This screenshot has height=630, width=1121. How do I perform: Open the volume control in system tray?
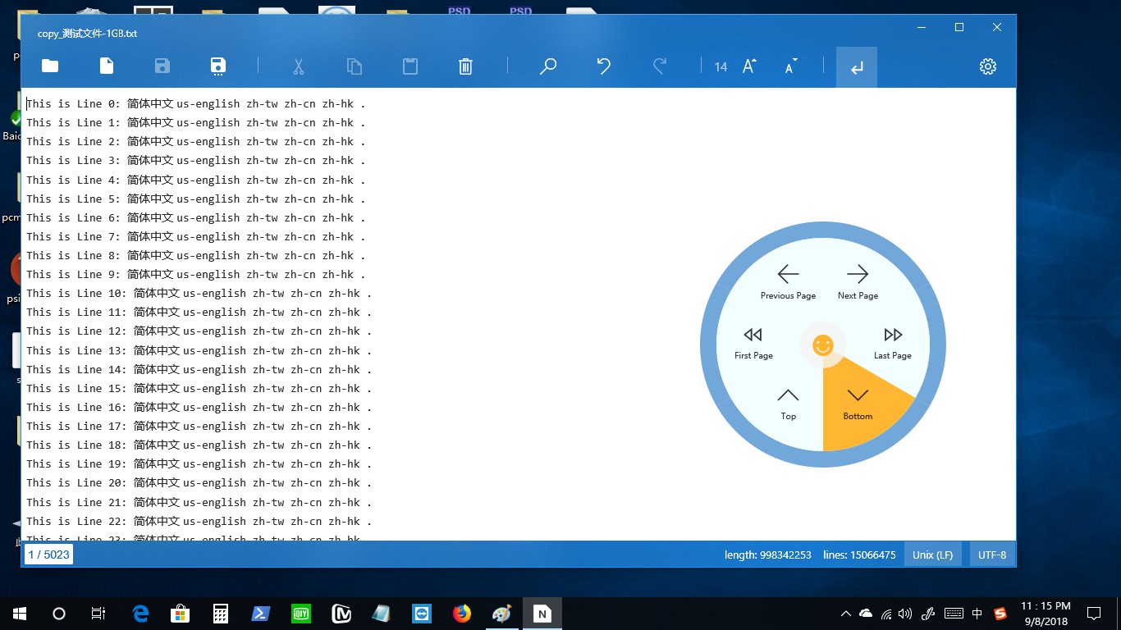905,614
